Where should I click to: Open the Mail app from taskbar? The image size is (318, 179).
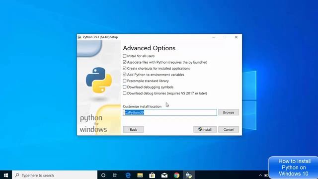(x=164, y=175)
